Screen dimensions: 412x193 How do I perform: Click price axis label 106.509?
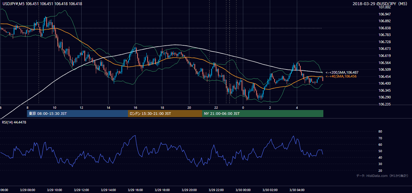click(x=384, y=69)
